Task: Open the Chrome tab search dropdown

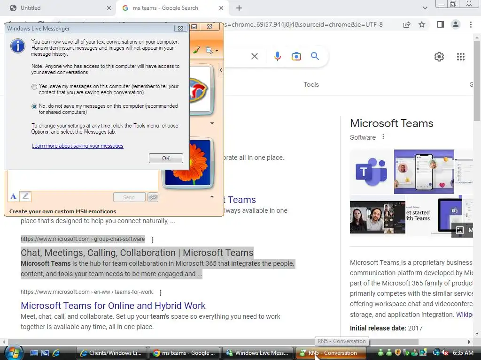Action: [x=425, y=8]
